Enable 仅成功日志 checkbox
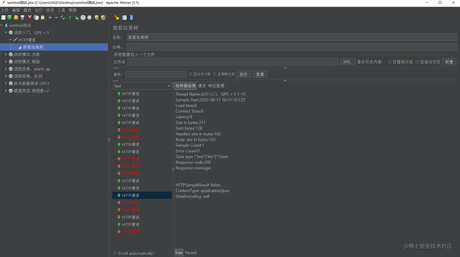 [x=417, y=62]
